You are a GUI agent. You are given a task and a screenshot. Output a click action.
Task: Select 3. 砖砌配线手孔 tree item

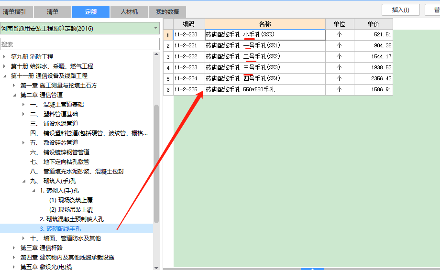point(60,229)
